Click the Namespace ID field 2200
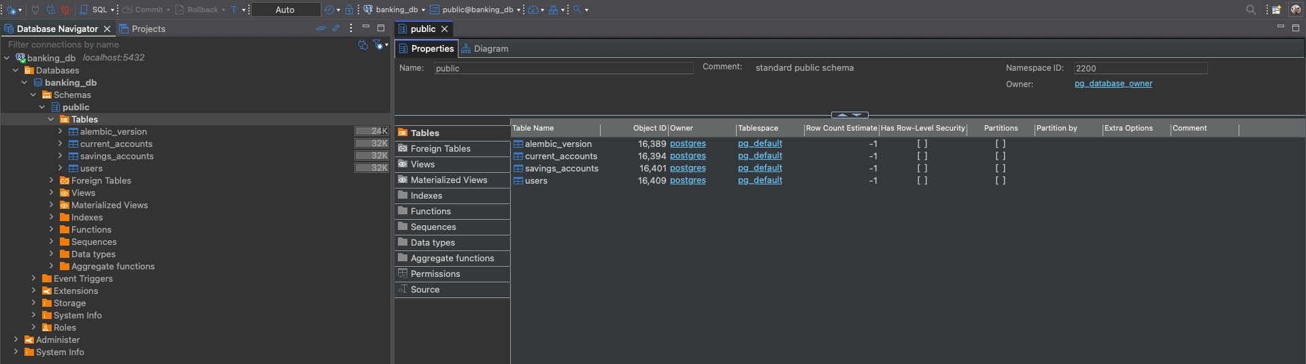Viewport: 1306px width, 364px height. pyautogui.click(x=1141, y=68)
